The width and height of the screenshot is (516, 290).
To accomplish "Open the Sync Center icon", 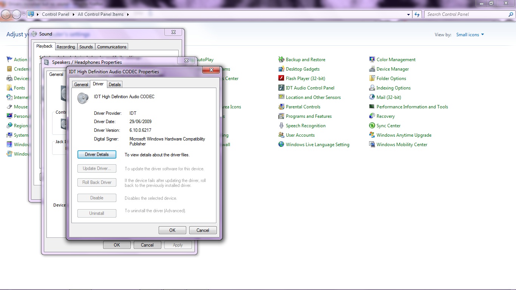I will [372, 126].
